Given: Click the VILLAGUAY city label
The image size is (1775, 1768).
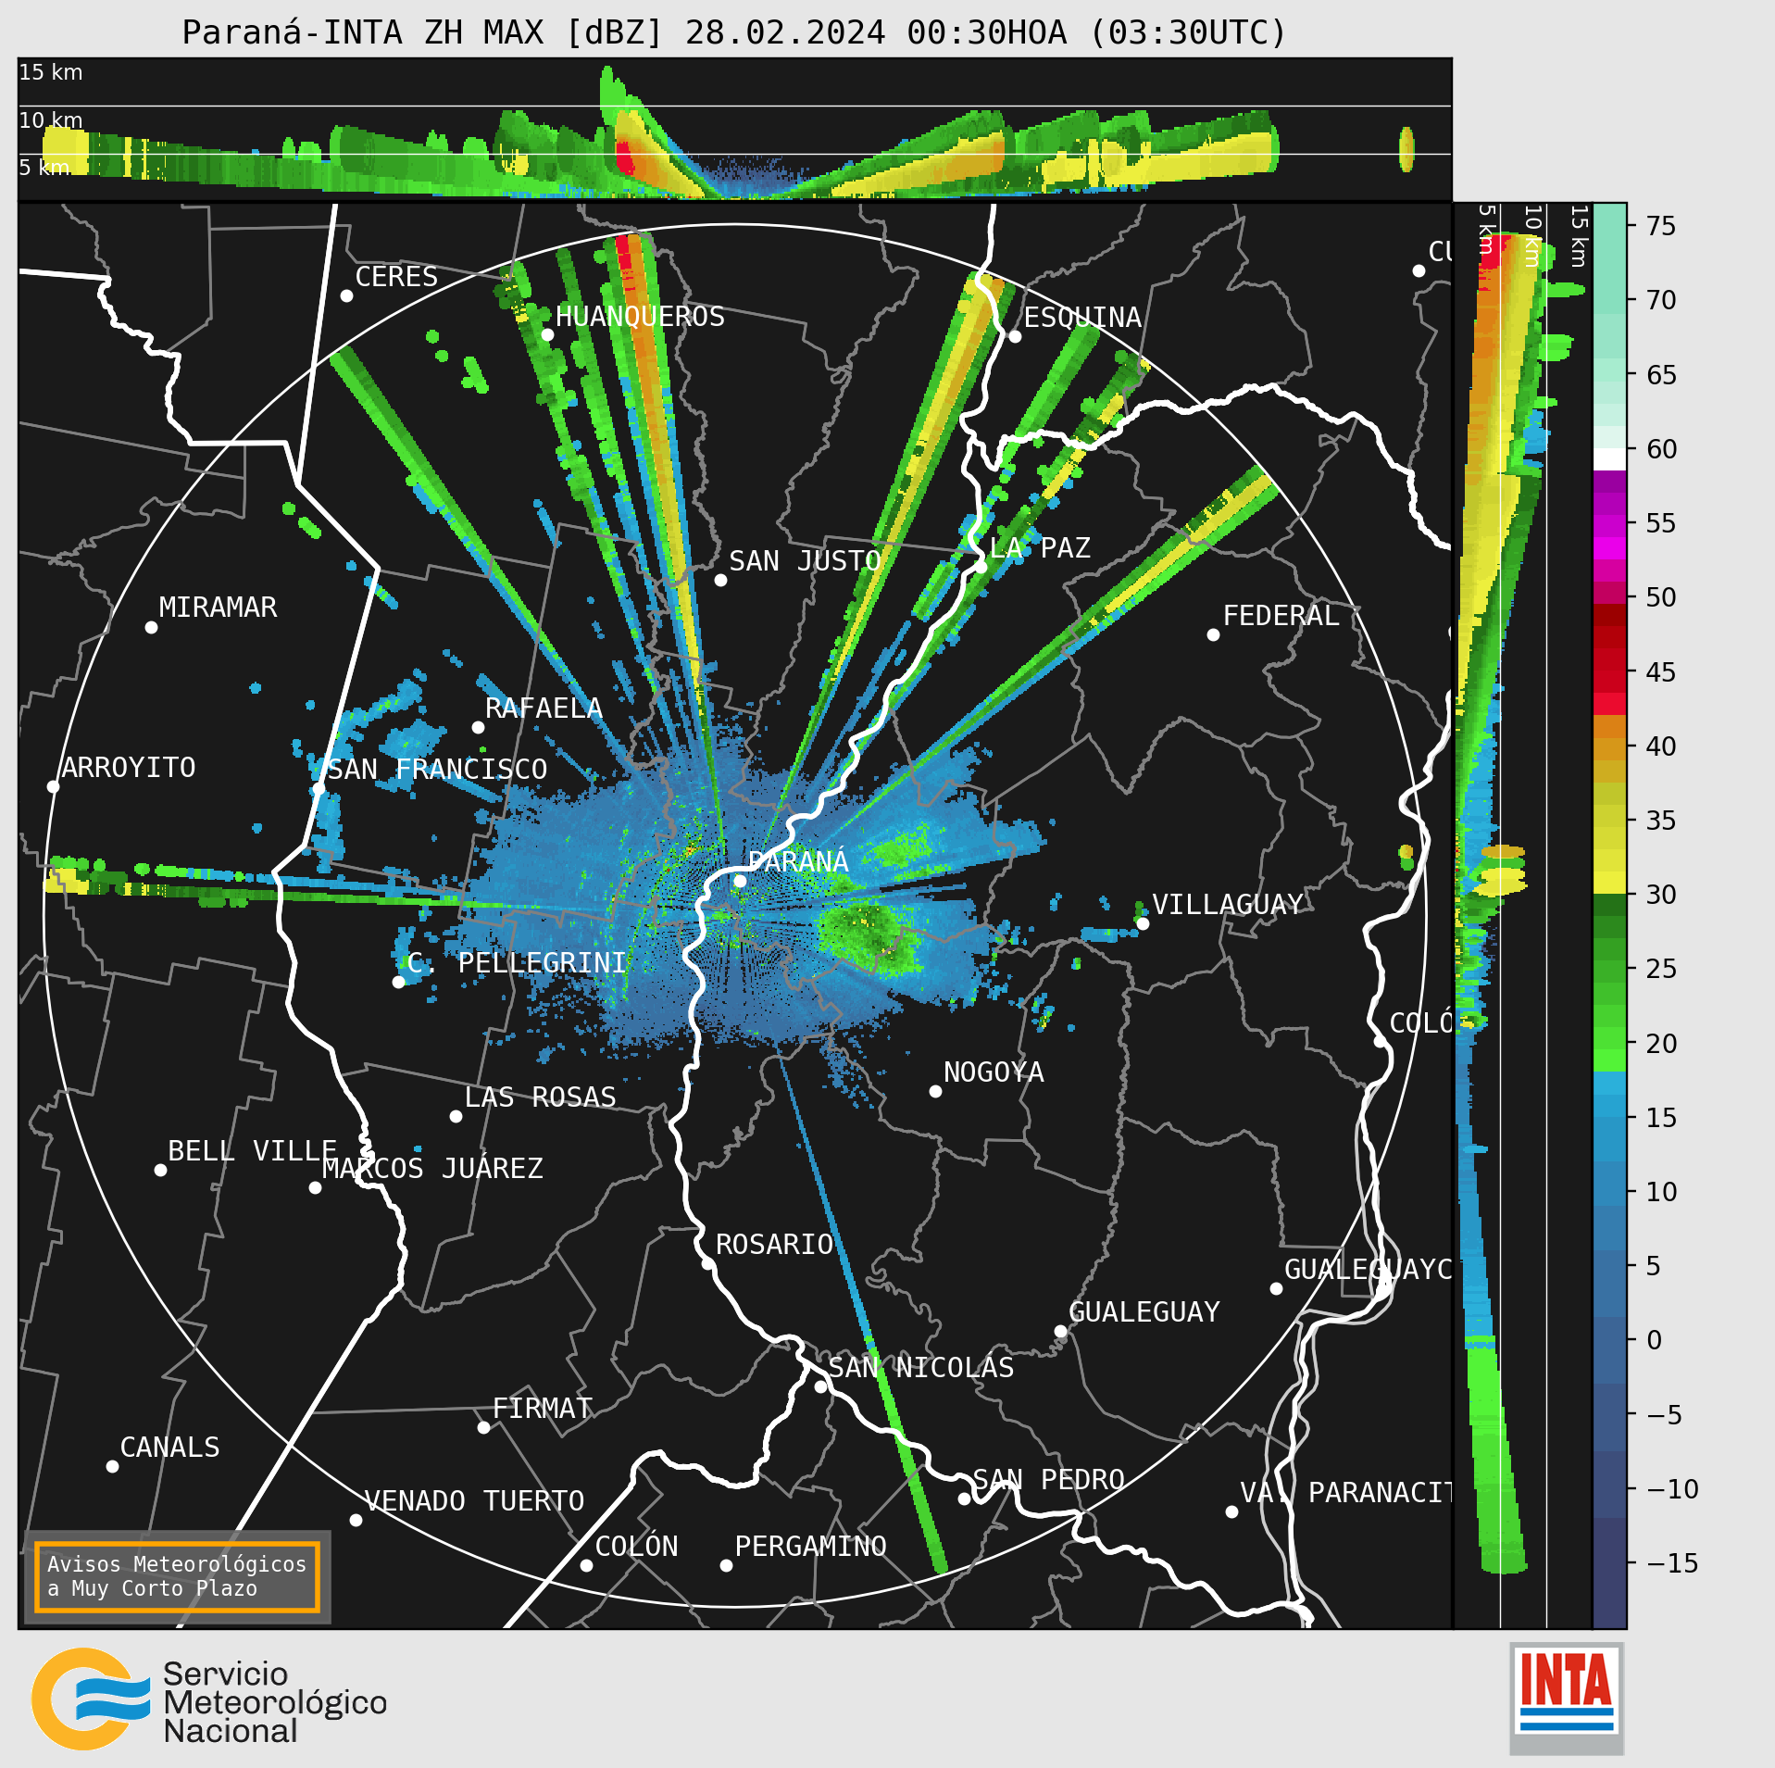Looking at the screenshot, I should click(1228, 905).
